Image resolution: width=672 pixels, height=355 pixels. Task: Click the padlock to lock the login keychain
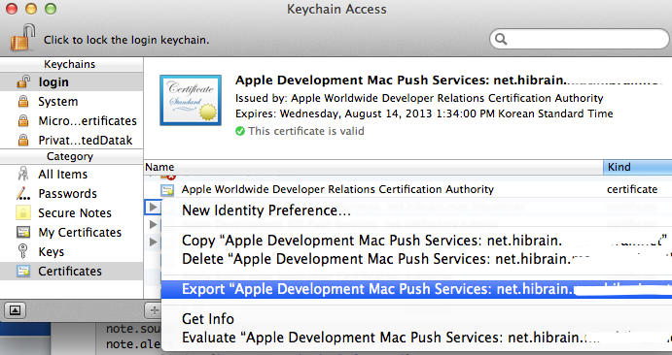point(22,38)
